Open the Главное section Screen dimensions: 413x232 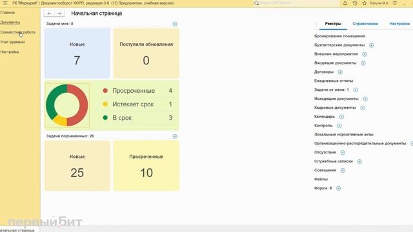(x=8, y=12)
